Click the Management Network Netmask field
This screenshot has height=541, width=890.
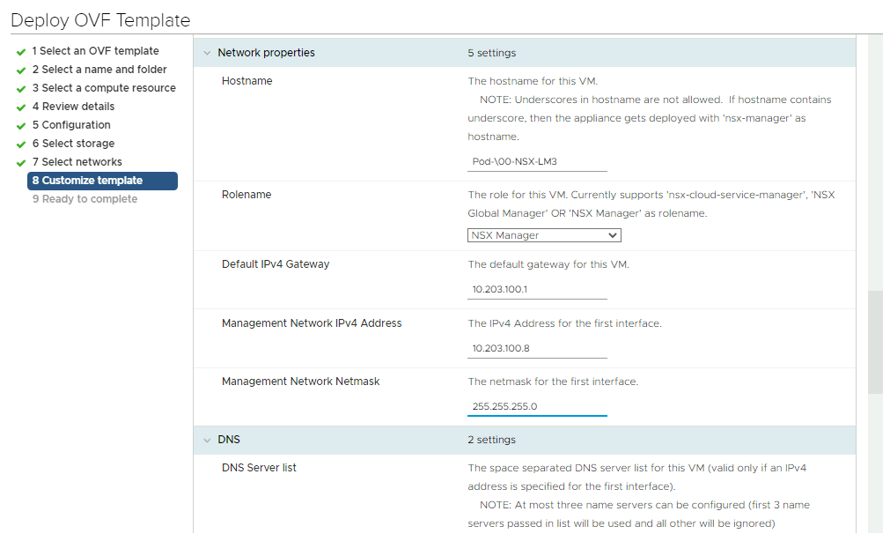click(537, 406)
